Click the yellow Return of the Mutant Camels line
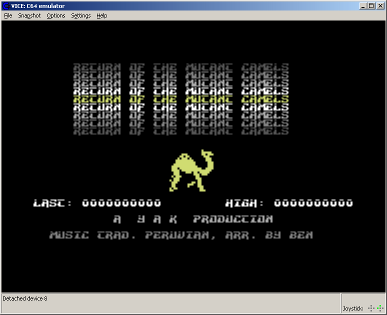 pyautogui.click(x=181, y=99)
